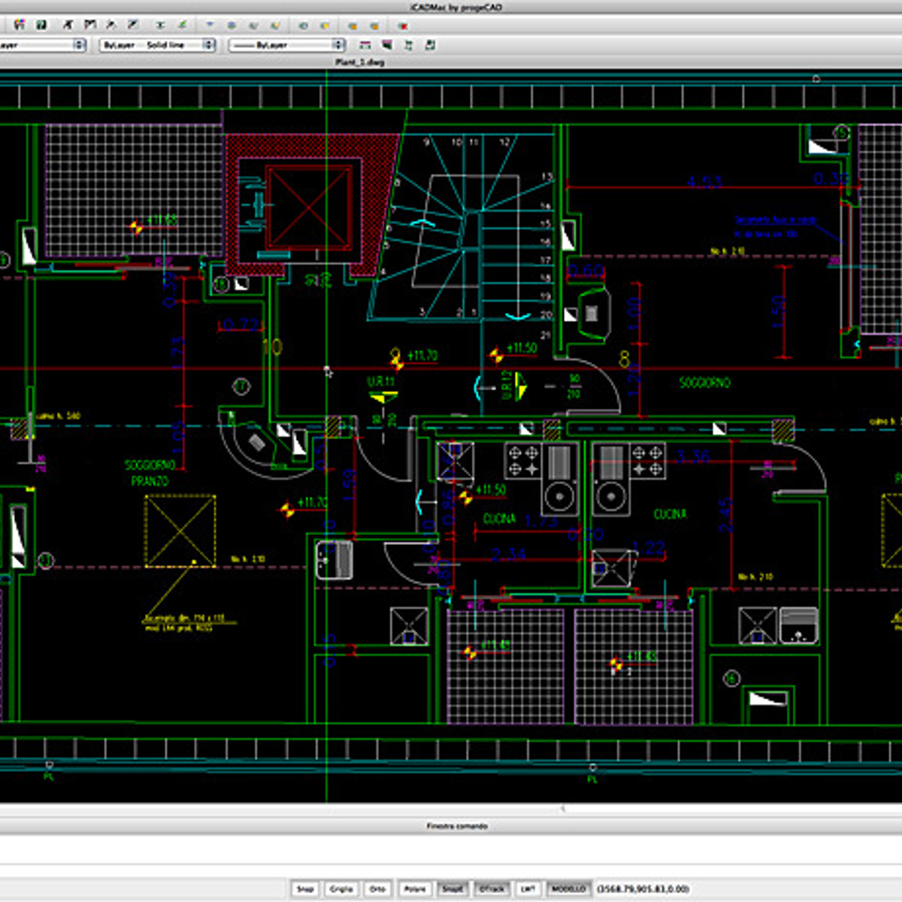Click the red X icon in top toolbar
Image resolution: width=902 pixels, height=902 pixels.
[403, 26]
